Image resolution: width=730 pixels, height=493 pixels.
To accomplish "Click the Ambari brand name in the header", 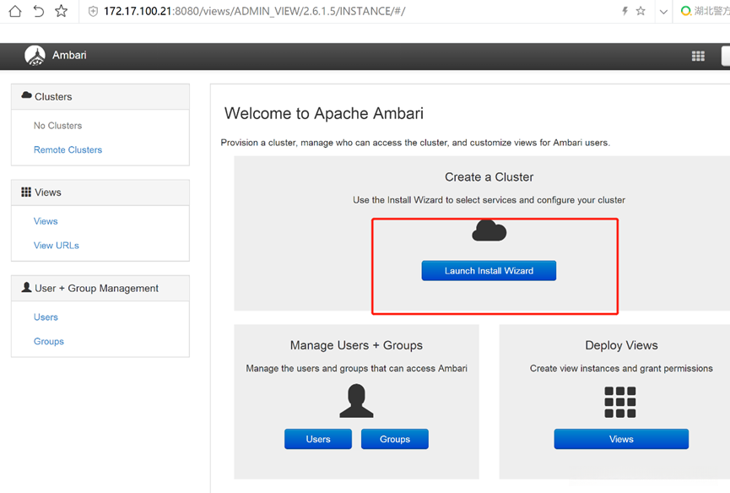I will click(x=69, y=55).
